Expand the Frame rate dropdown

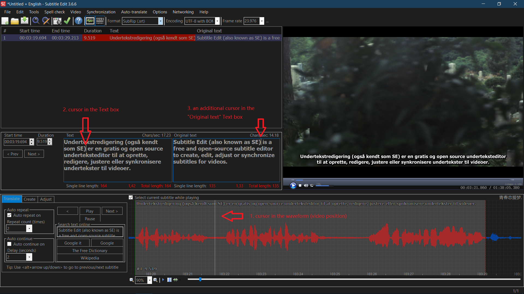pyautogui.click(x=261, y=21)
